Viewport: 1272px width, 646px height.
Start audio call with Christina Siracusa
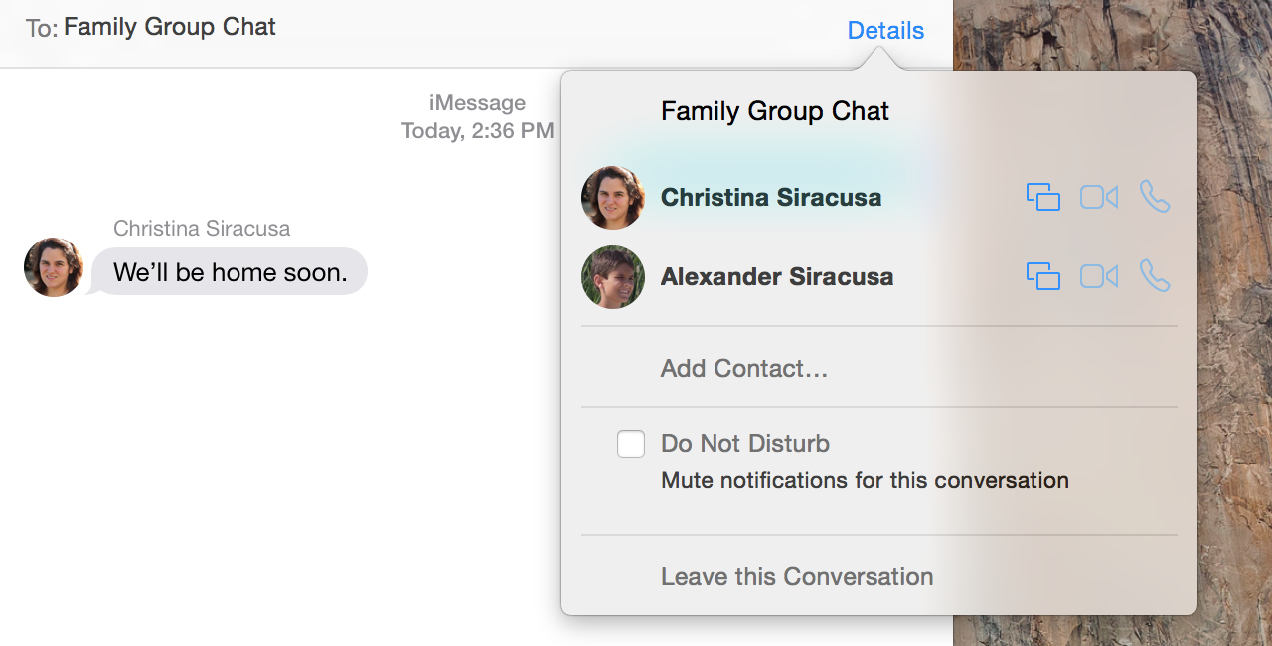pyautogui.click(x=1155, y=197)
